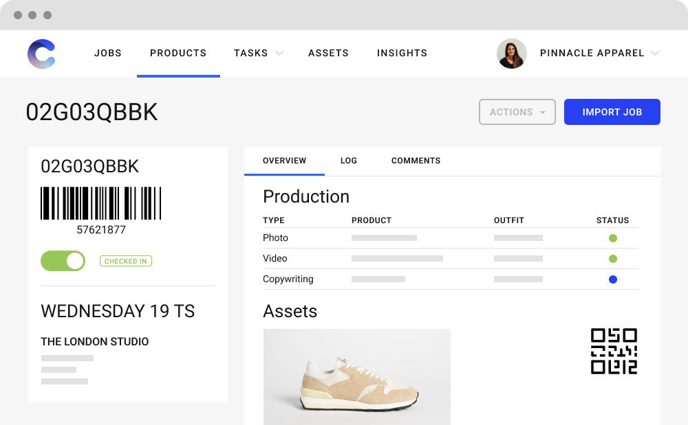Viewport: 688px width, 425px height.
Task: Open the Insights navigation item
Action: (402, 53)
